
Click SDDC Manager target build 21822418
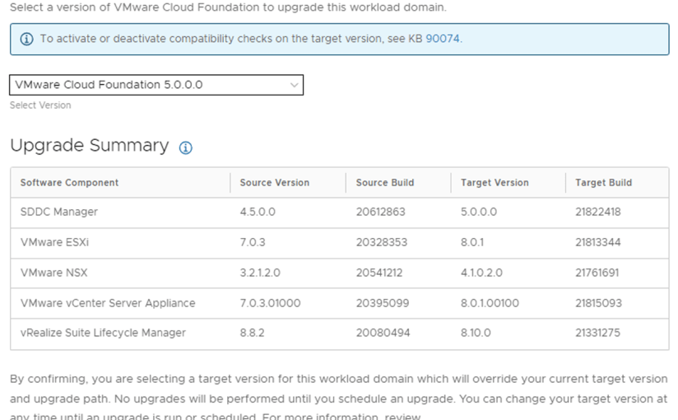tap(598, 212)
